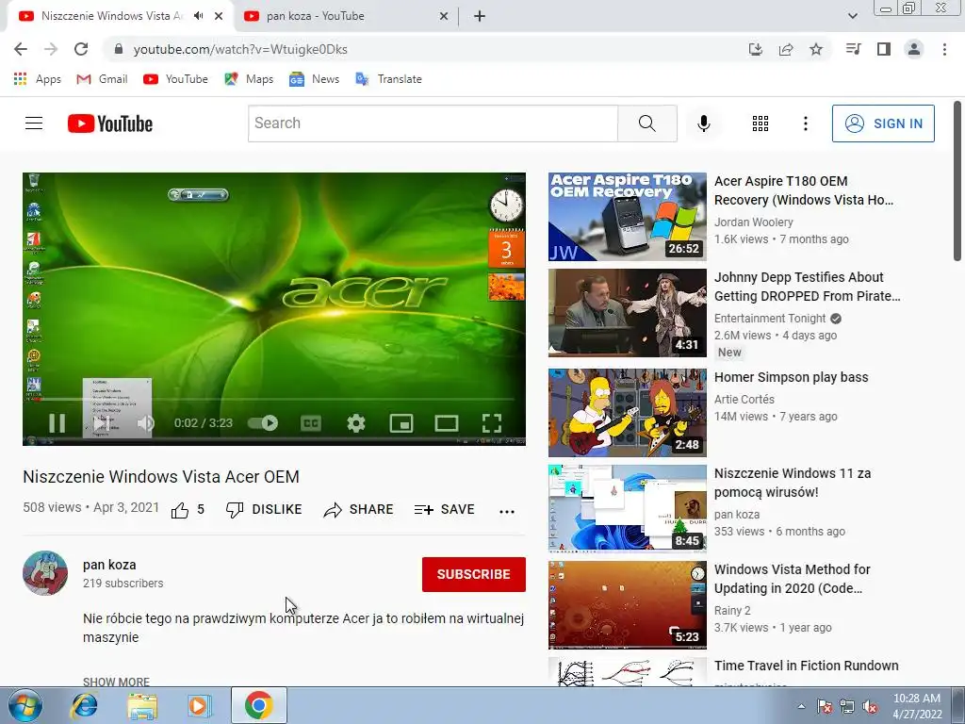Viewport: 965px width, 724px height.
Task: Save video to playlist with SAVE
Action: [445, 510]
